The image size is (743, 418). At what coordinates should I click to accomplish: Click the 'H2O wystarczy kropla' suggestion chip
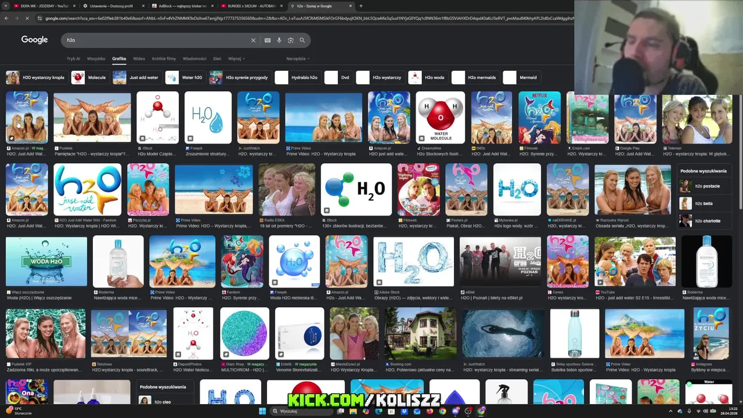coord(36,77)
